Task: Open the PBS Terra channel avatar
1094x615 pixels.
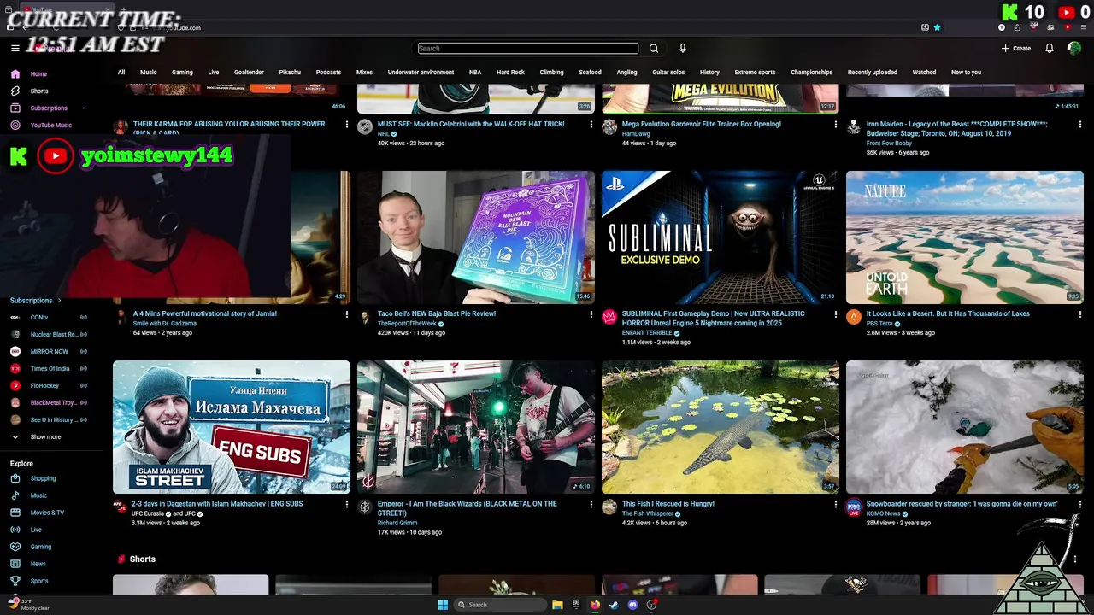Action: (x=854, y=317)
